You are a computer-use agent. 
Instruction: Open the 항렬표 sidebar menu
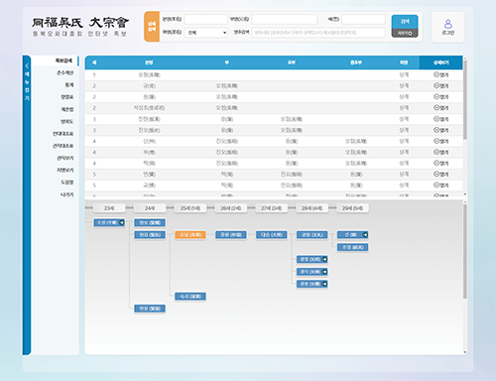(x=67, y=97)
